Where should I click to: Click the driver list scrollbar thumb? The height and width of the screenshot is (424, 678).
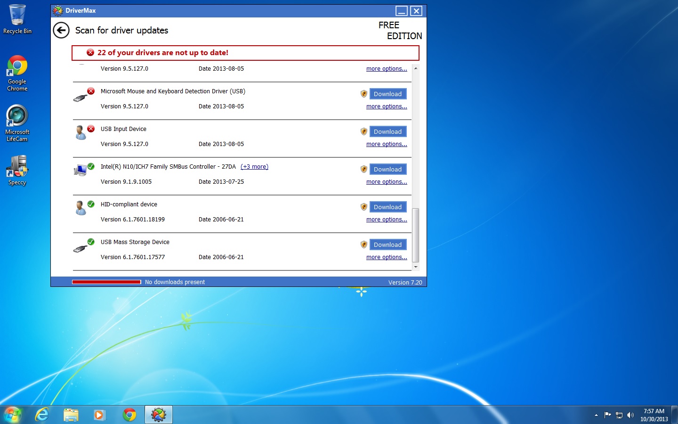415,235
